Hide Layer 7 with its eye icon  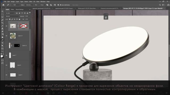tap(6, 55)
